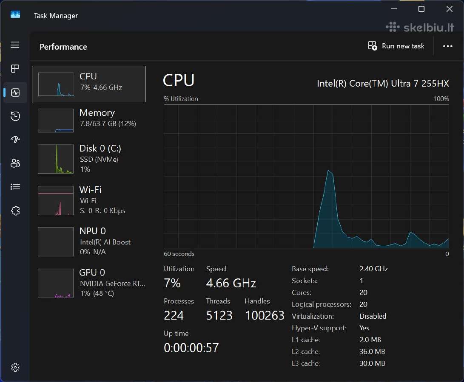
Task: Click the Virtualization Disabled value
Action: [373, 316]
